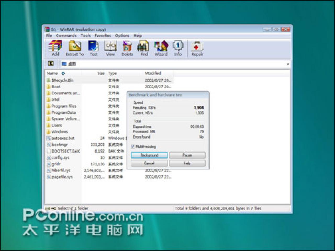Click the 2,146,603,... size of hiberfil.sys

pos(94,170)
